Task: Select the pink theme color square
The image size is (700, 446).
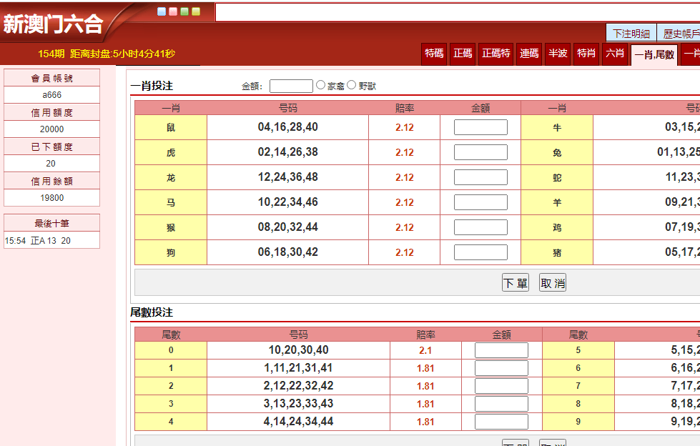Action: [173, 11]
